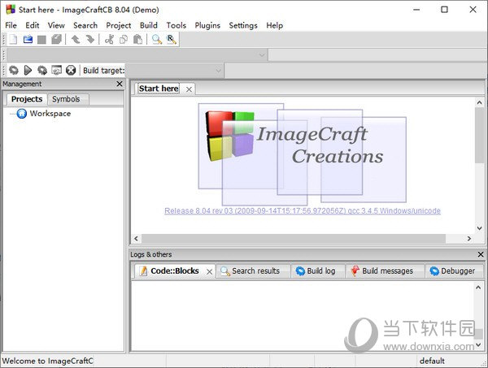This screenshot has width=488, height=368.
Task: Click the Replace toolbar icon
Action: coord(171,39)
